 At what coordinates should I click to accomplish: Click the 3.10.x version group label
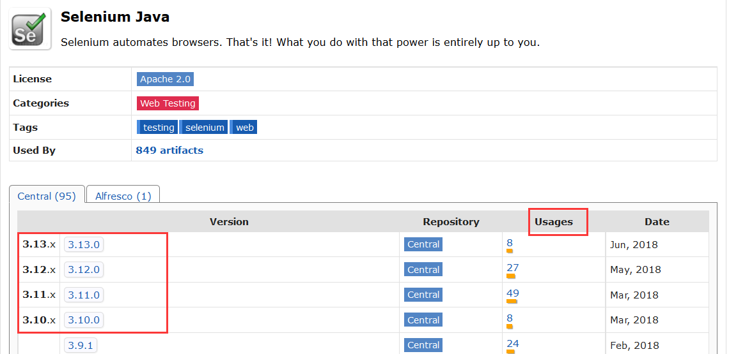click(39, 320)
